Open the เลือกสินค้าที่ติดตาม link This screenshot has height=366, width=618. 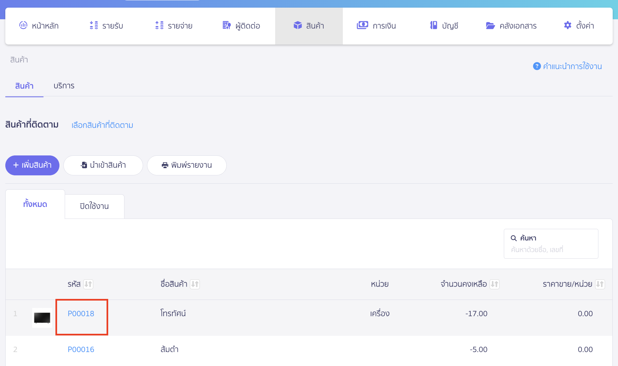coord(102,125)
